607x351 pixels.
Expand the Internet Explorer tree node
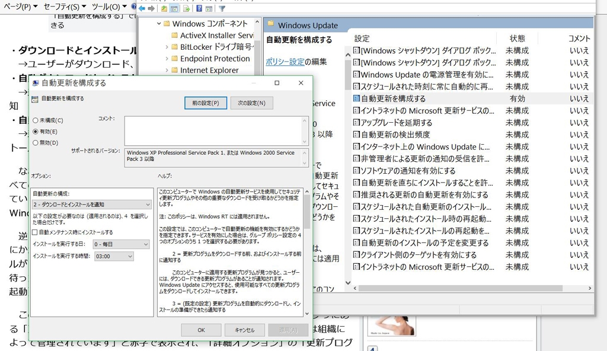(x=167, y=70)
